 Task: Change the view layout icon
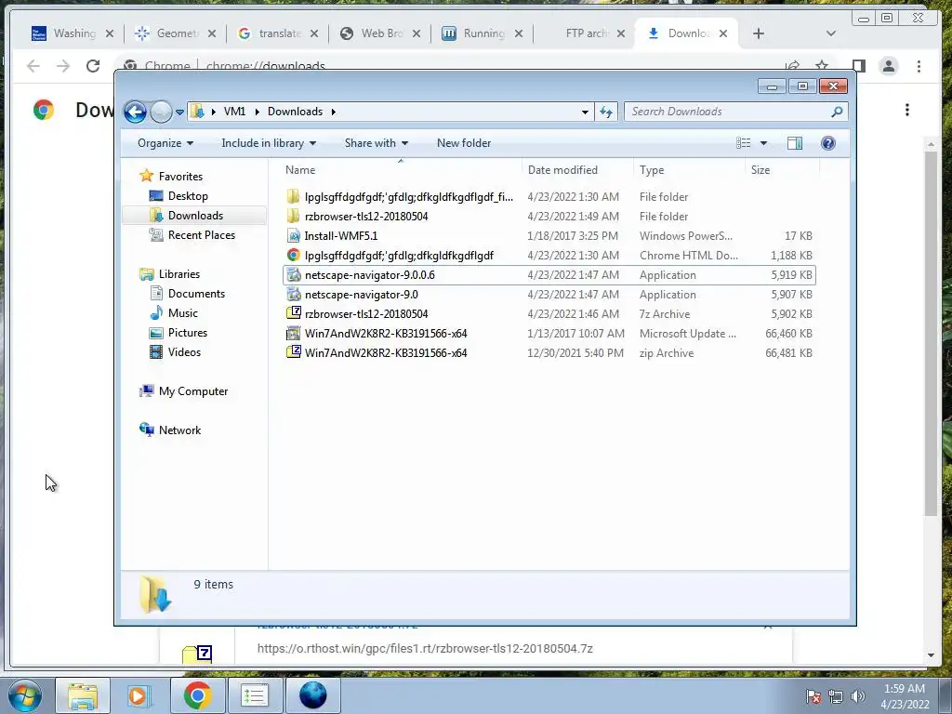[744, 143]
